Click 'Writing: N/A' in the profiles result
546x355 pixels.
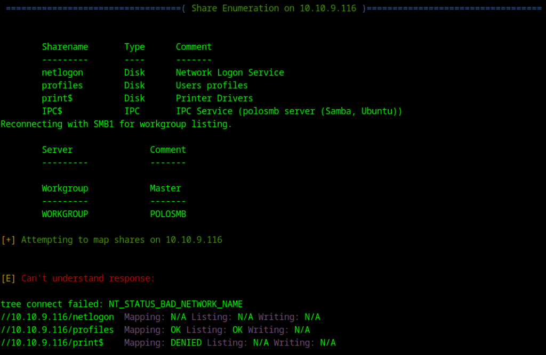(x=279, y=330)
